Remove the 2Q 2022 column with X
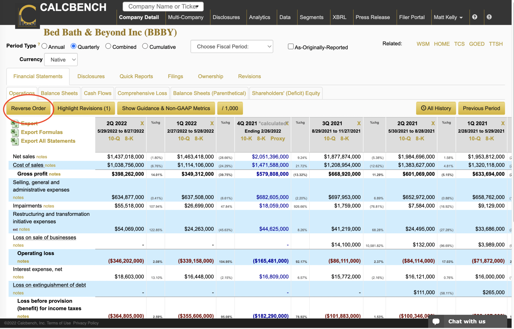514x329 pixels. click(x=142, y=123)
